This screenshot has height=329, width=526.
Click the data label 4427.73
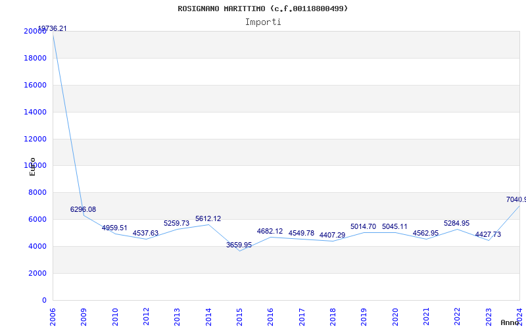[x=488, y=234]
